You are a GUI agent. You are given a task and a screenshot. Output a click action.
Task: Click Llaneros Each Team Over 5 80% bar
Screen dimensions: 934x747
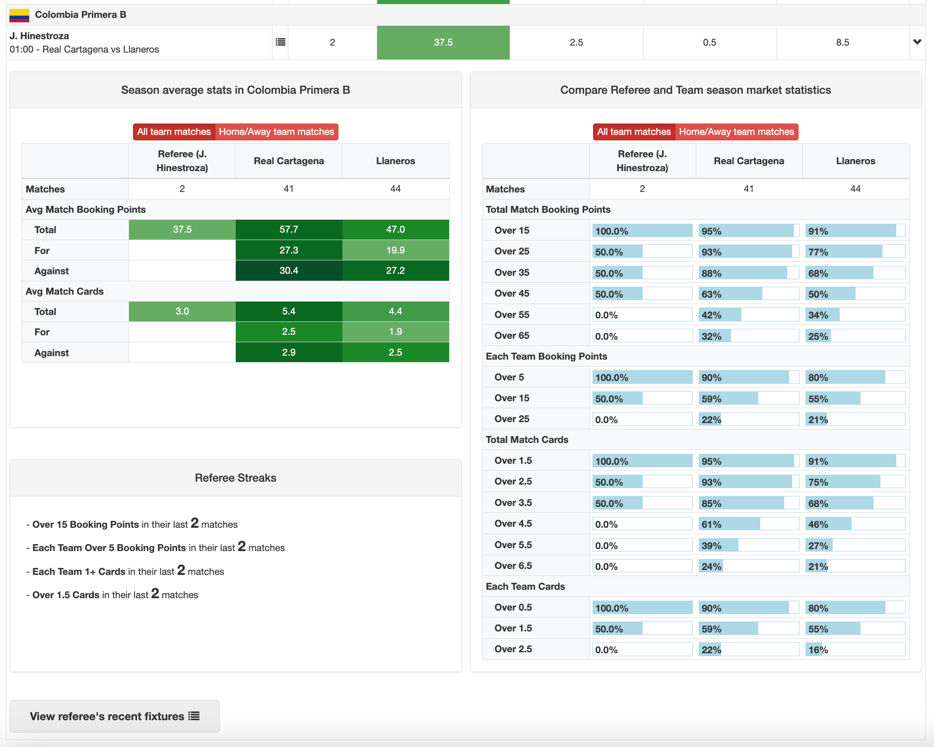856,377
